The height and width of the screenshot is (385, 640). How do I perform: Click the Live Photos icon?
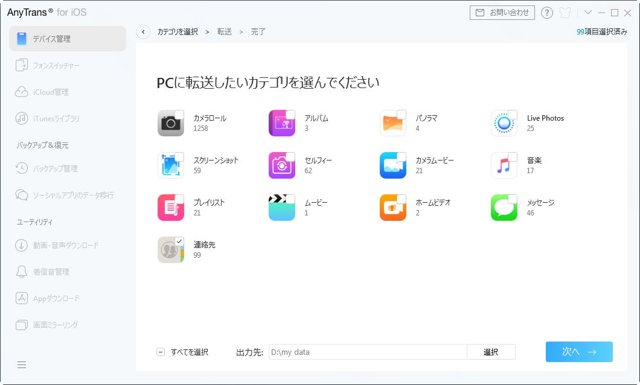(x=504, y=122)
